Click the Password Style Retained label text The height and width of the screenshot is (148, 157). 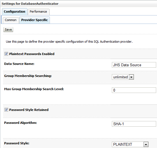29,110
